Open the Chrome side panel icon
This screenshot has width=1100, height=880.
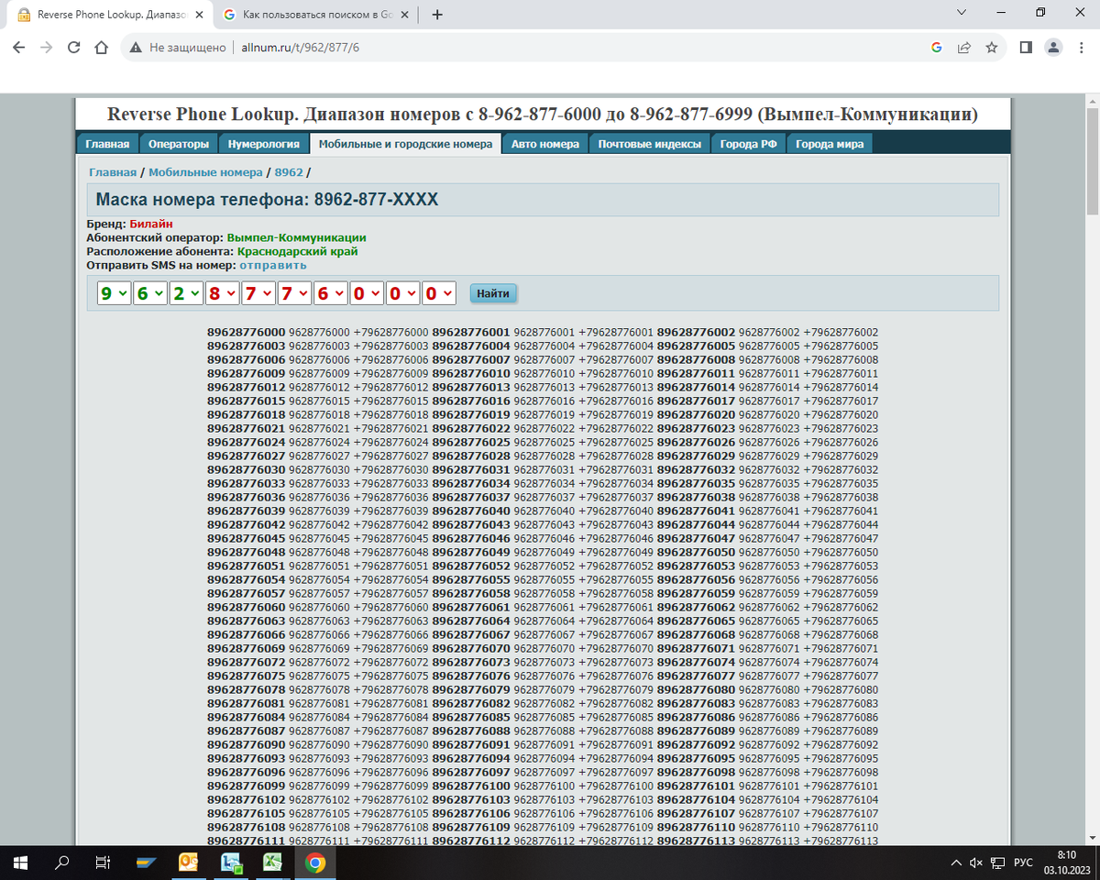[x=1027, y=47]
